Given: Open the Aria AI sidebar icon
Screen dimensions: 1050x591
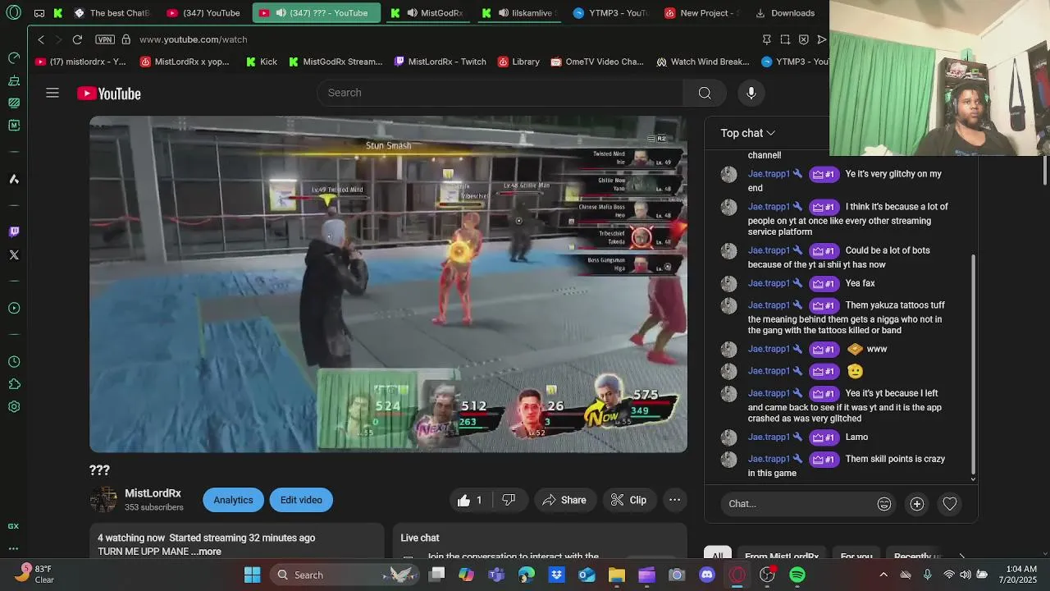Looking at the screenshot, I should (14, 179).
